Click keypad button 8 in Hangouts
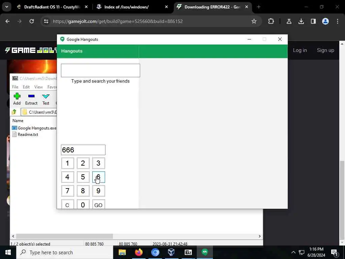This screenshot has height=259, width=345. [x=83, y=191]
